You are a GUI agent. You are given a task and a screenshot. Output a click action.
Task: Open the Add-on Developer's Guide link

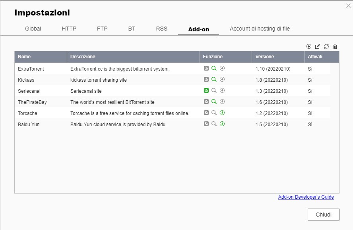click(x=306, y=197)
